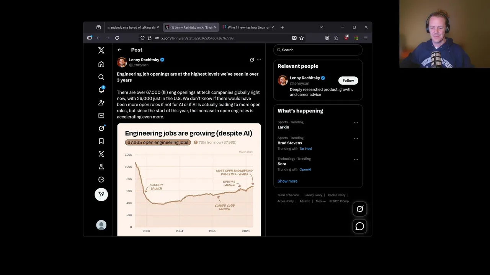
Task: Open Messages envelope icon
Action: [x=101, y=115]
